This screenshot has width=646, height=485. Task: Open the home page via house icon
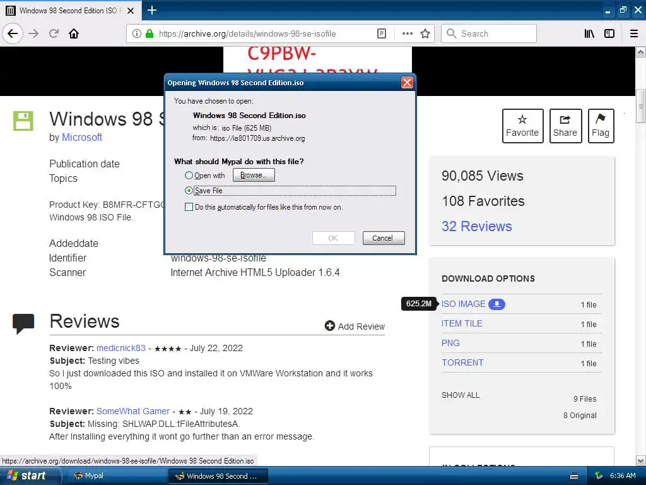click(x=74, y=33)
